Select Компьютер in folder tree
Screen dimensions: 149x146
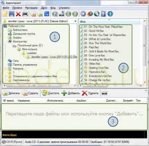tap(20, 42)
